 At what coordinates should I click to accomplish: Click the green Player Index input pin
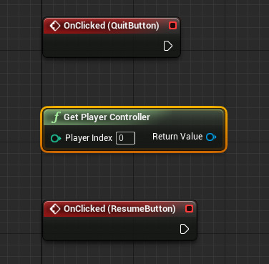[56, 138]
